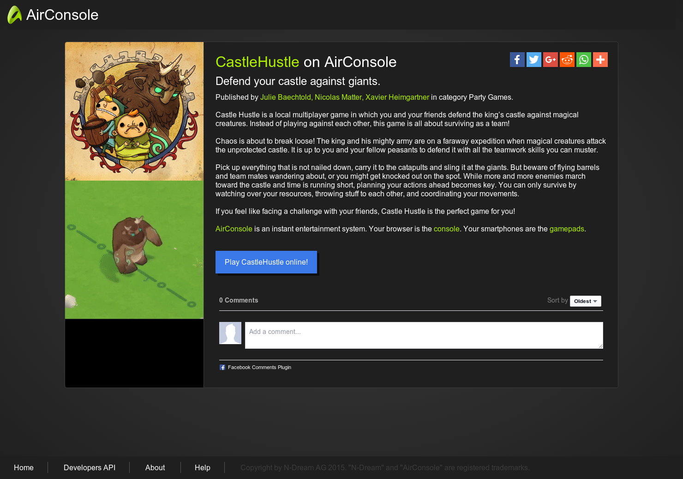This screenshot has width=683, height=479.
Task: Share via WhatsApp icon
Action: point(584,60)
